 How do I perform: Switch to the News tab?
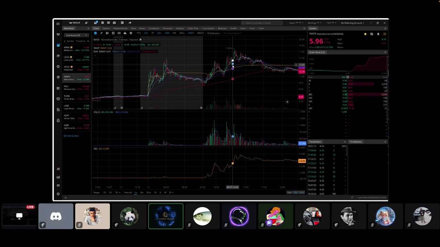[142, 28]
